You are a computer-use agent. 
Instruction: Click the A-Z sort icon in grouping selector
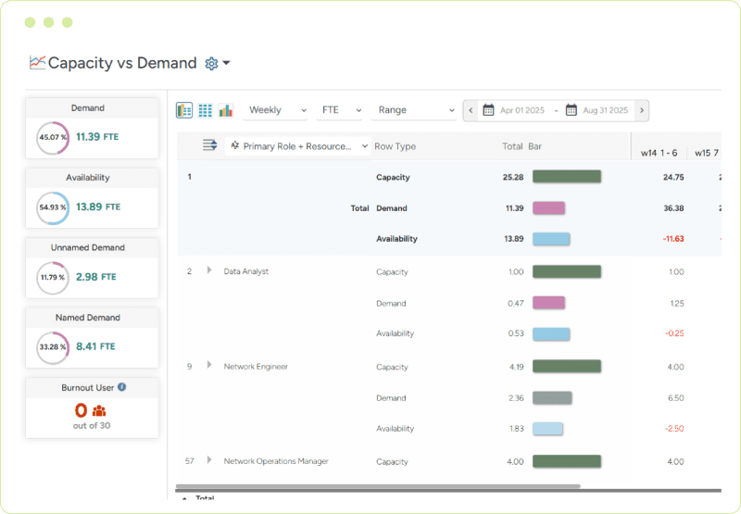click(235, 145)
